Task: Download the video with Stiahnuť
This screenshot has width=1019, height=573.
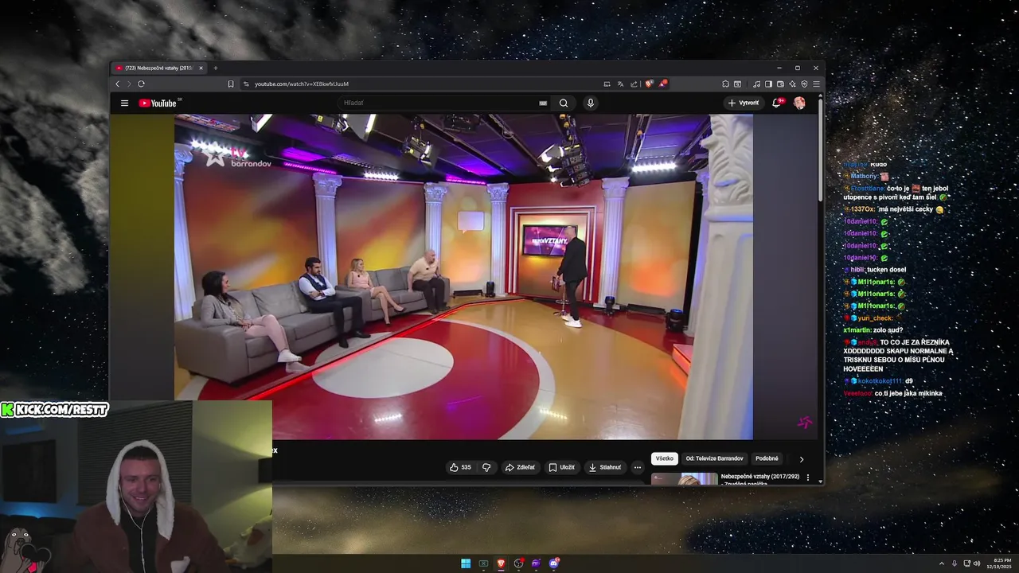Action: tap(604, 467)
